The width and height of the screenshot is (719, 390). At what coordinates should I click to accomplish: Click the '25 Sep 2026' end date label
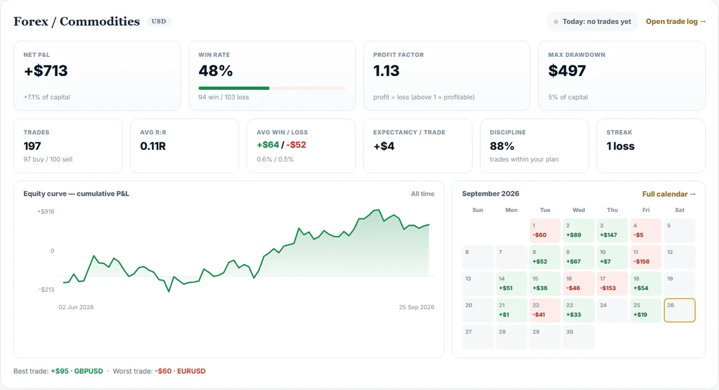[x=416, y=307]
